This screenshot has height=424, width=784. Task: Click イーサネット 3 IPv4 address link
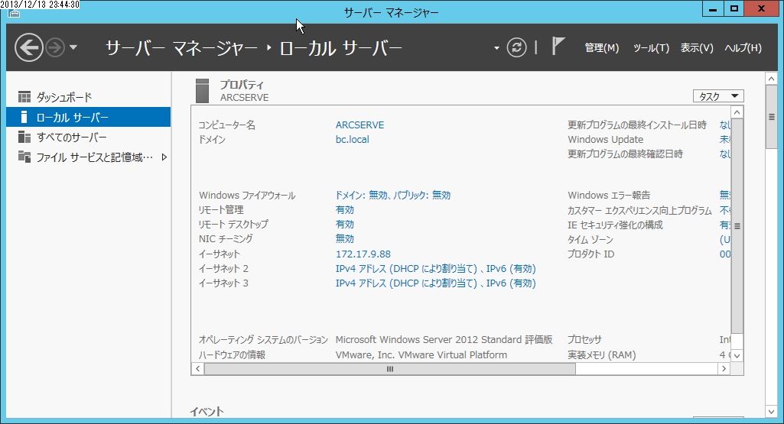click(x=435, y=283)
